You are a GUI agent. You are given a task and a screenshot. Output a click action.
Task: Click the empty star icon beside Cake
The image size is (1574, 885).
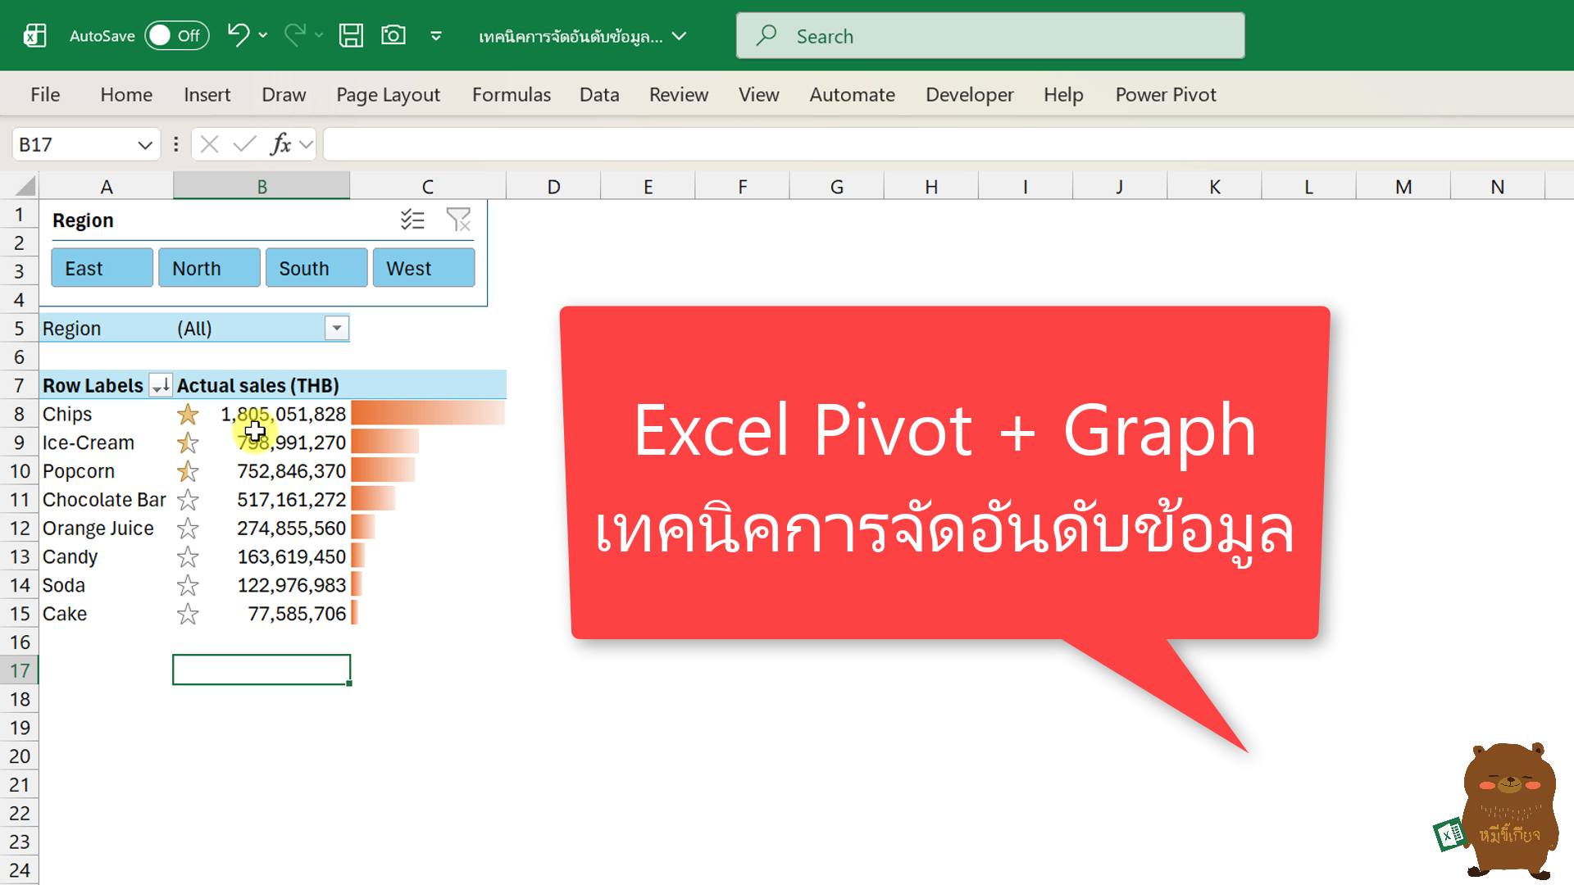(188, 615)
